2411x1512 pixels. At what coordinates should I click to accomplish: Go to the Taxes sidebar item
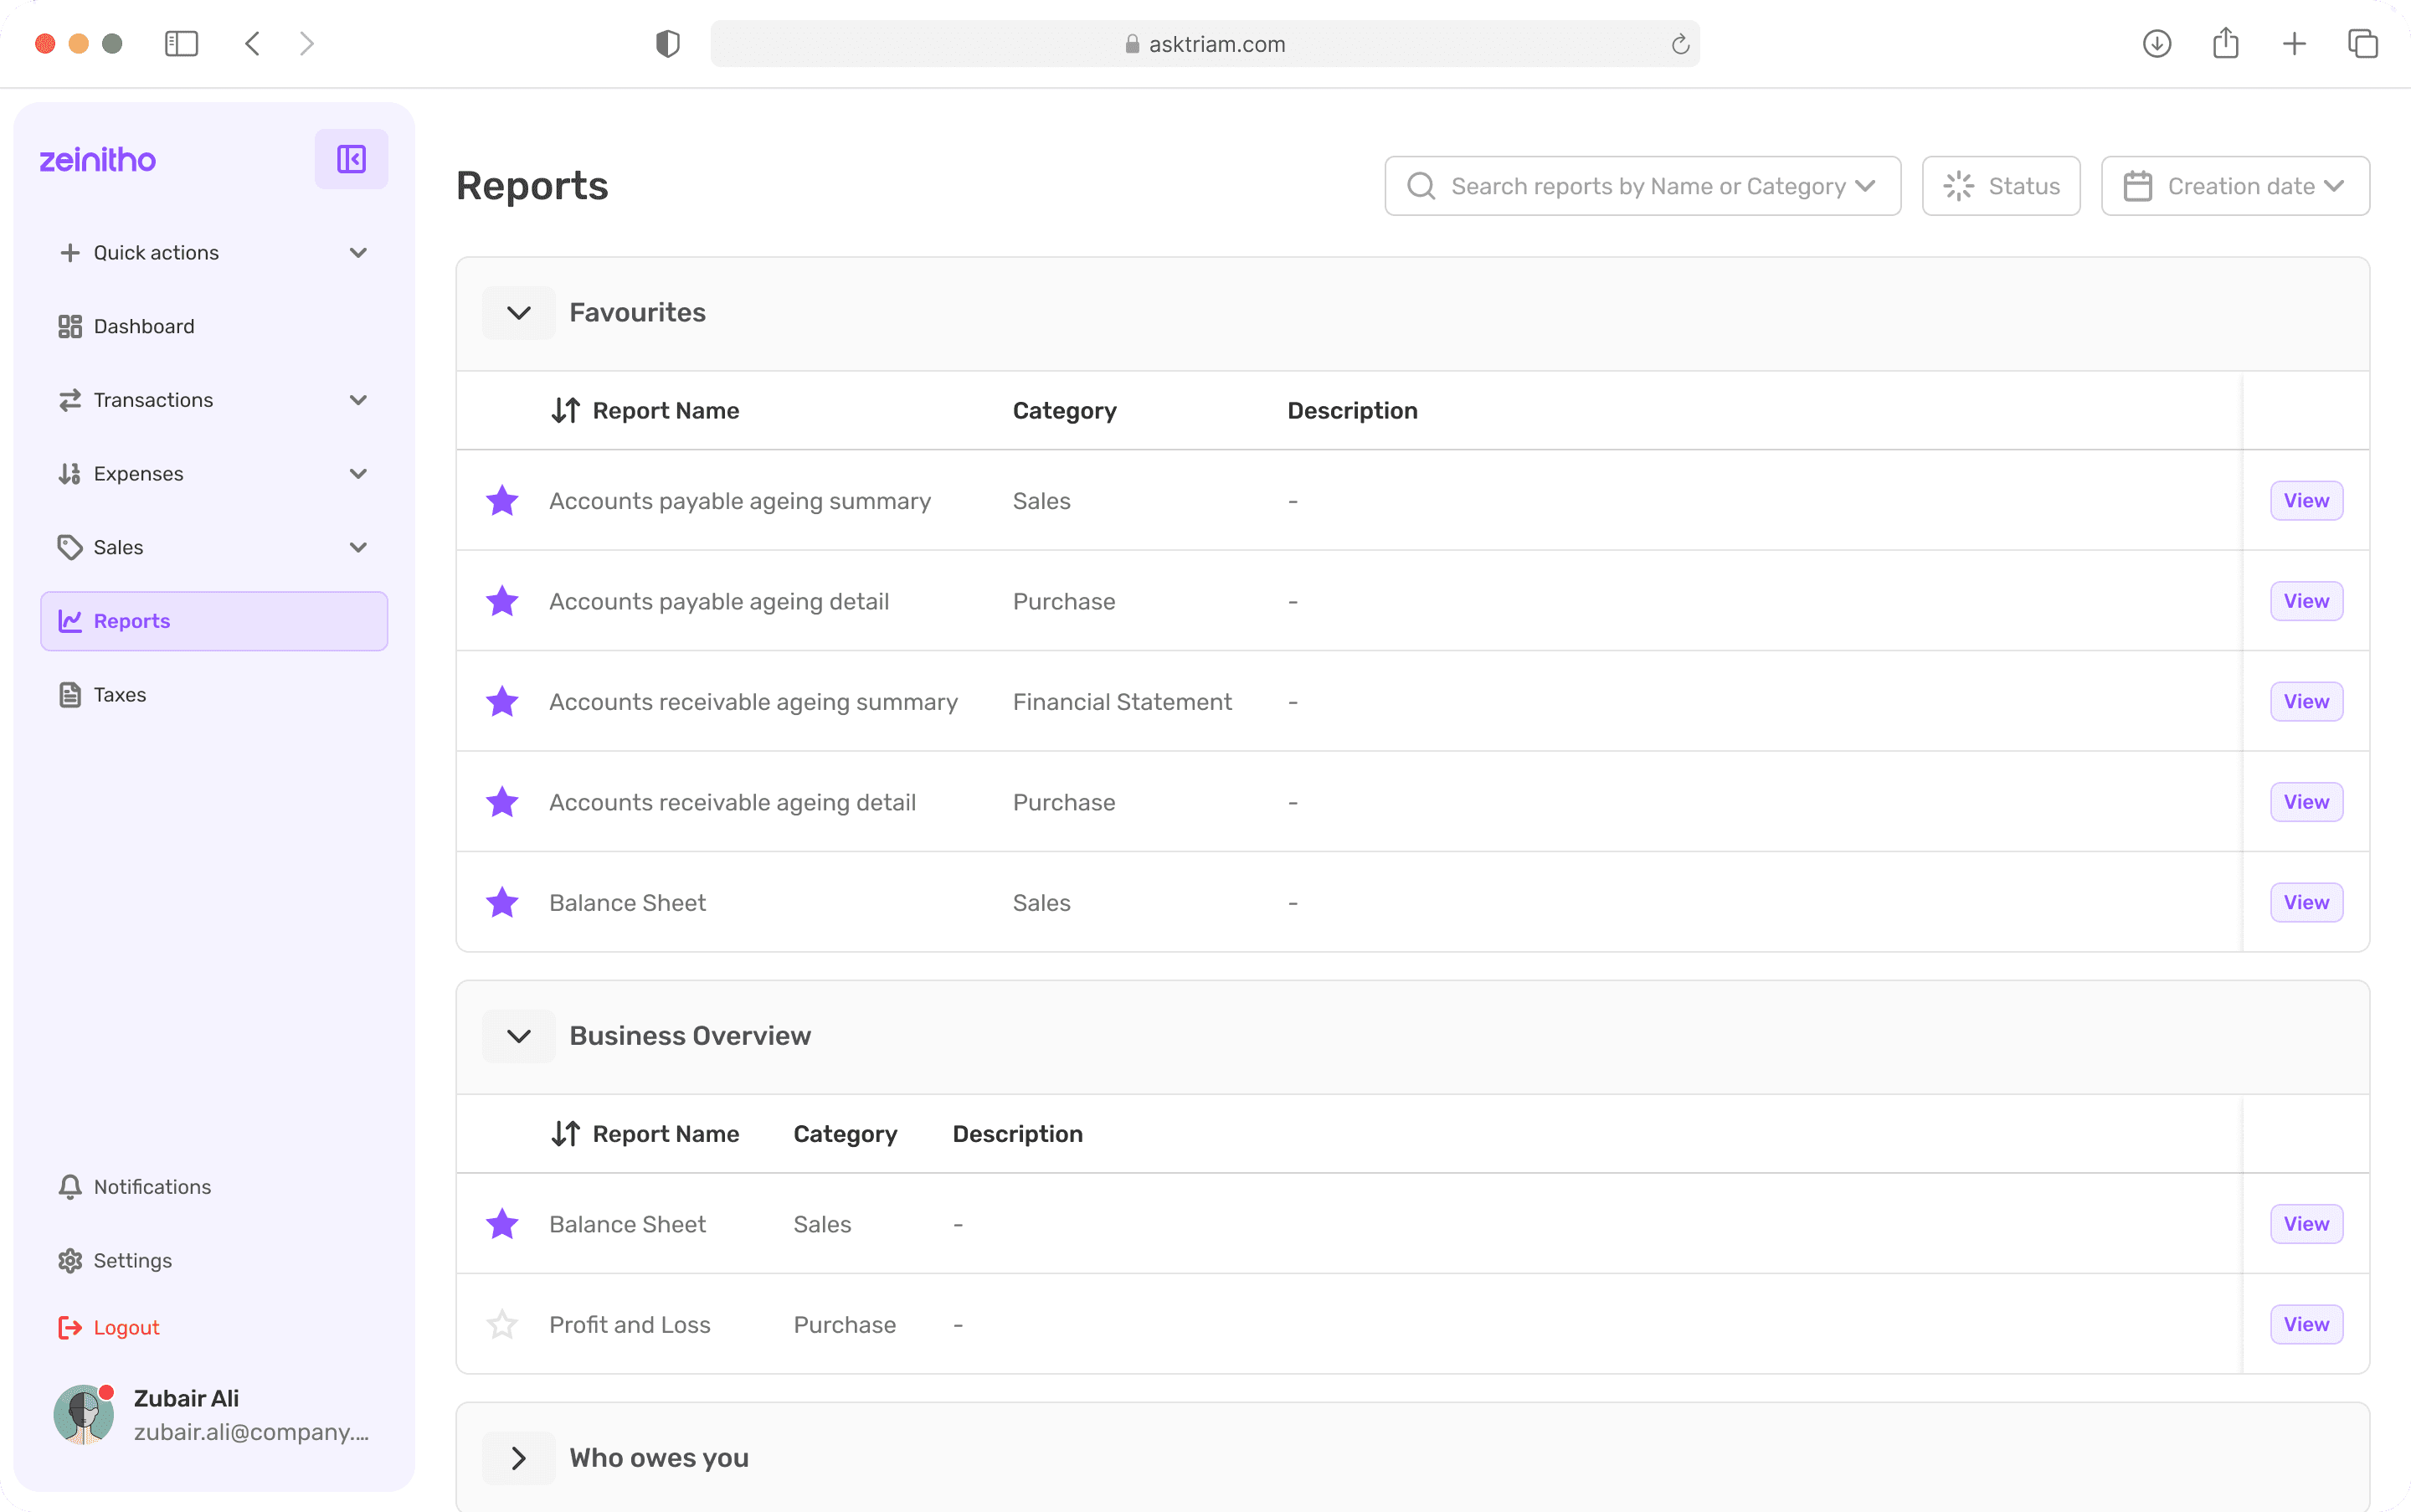119,694
